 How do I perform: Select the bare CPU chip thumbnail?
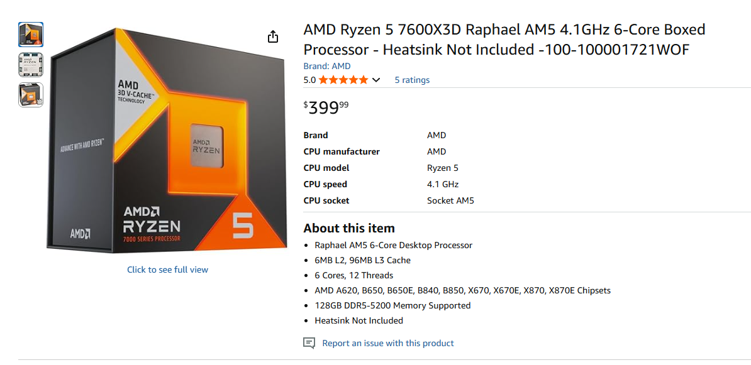[x=31, y=65]
